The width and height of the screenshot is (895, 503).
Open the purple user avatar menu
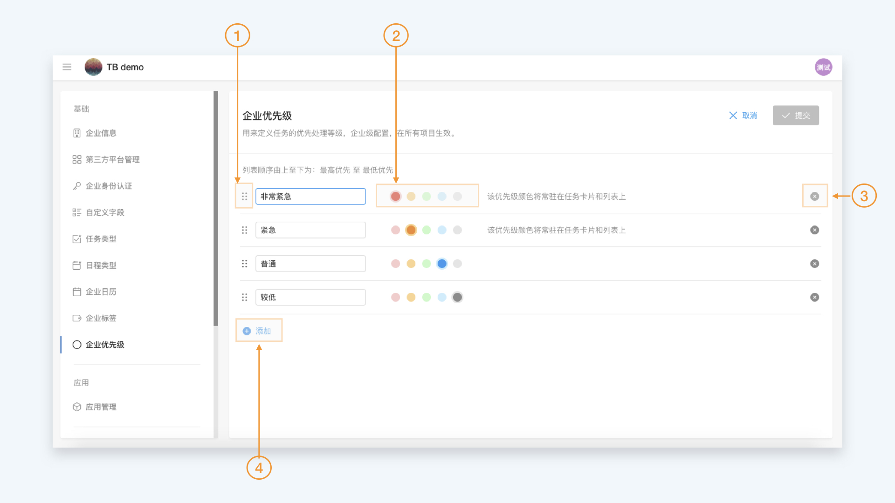click(x=824, y=67)
